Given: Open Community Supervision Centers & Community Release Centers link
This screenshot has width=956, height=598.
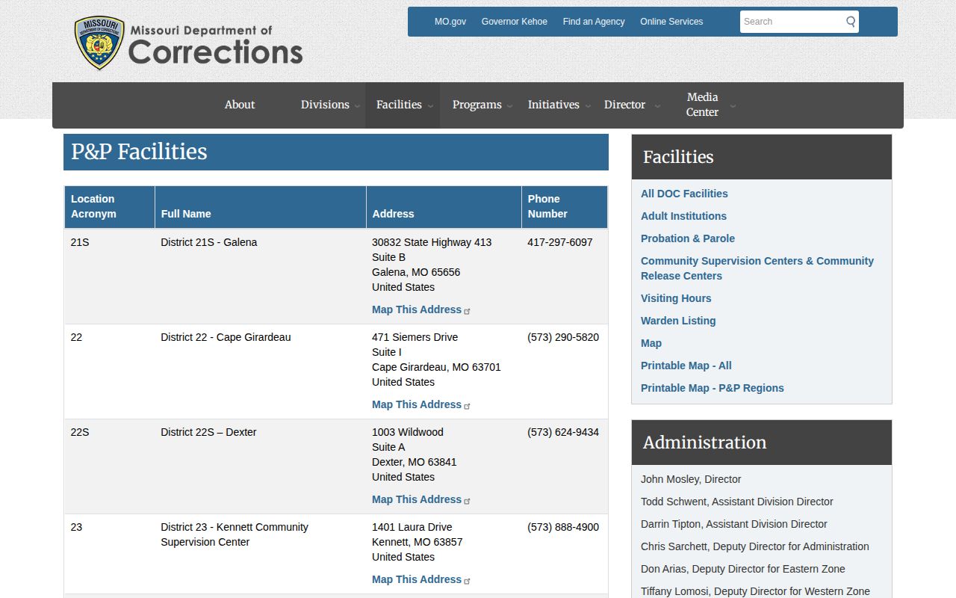Looking at the screenshot, I should tap(757, 268).
